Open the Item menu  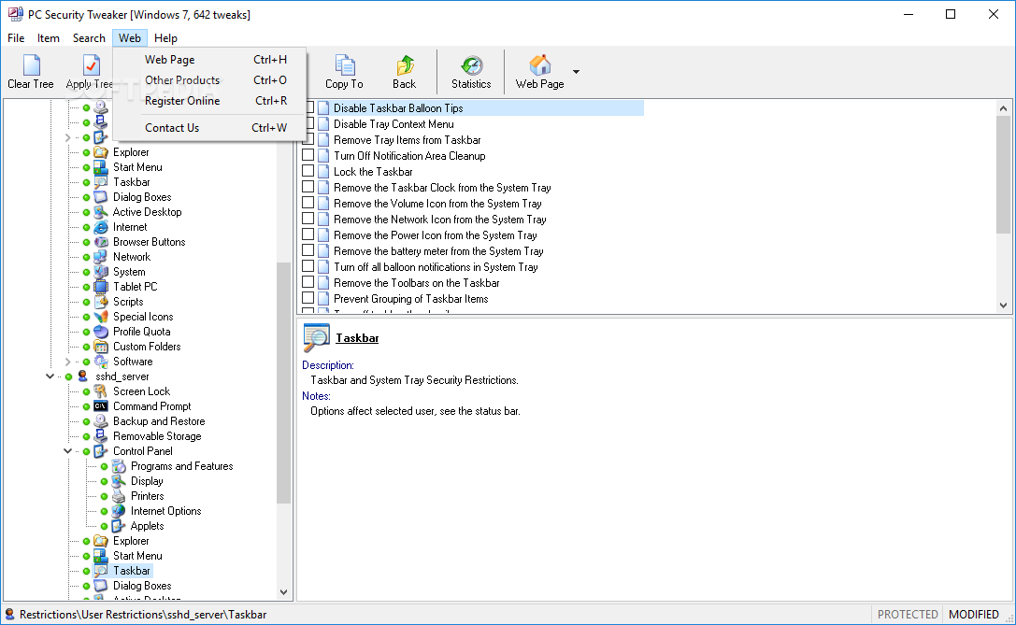coord(48,38)
